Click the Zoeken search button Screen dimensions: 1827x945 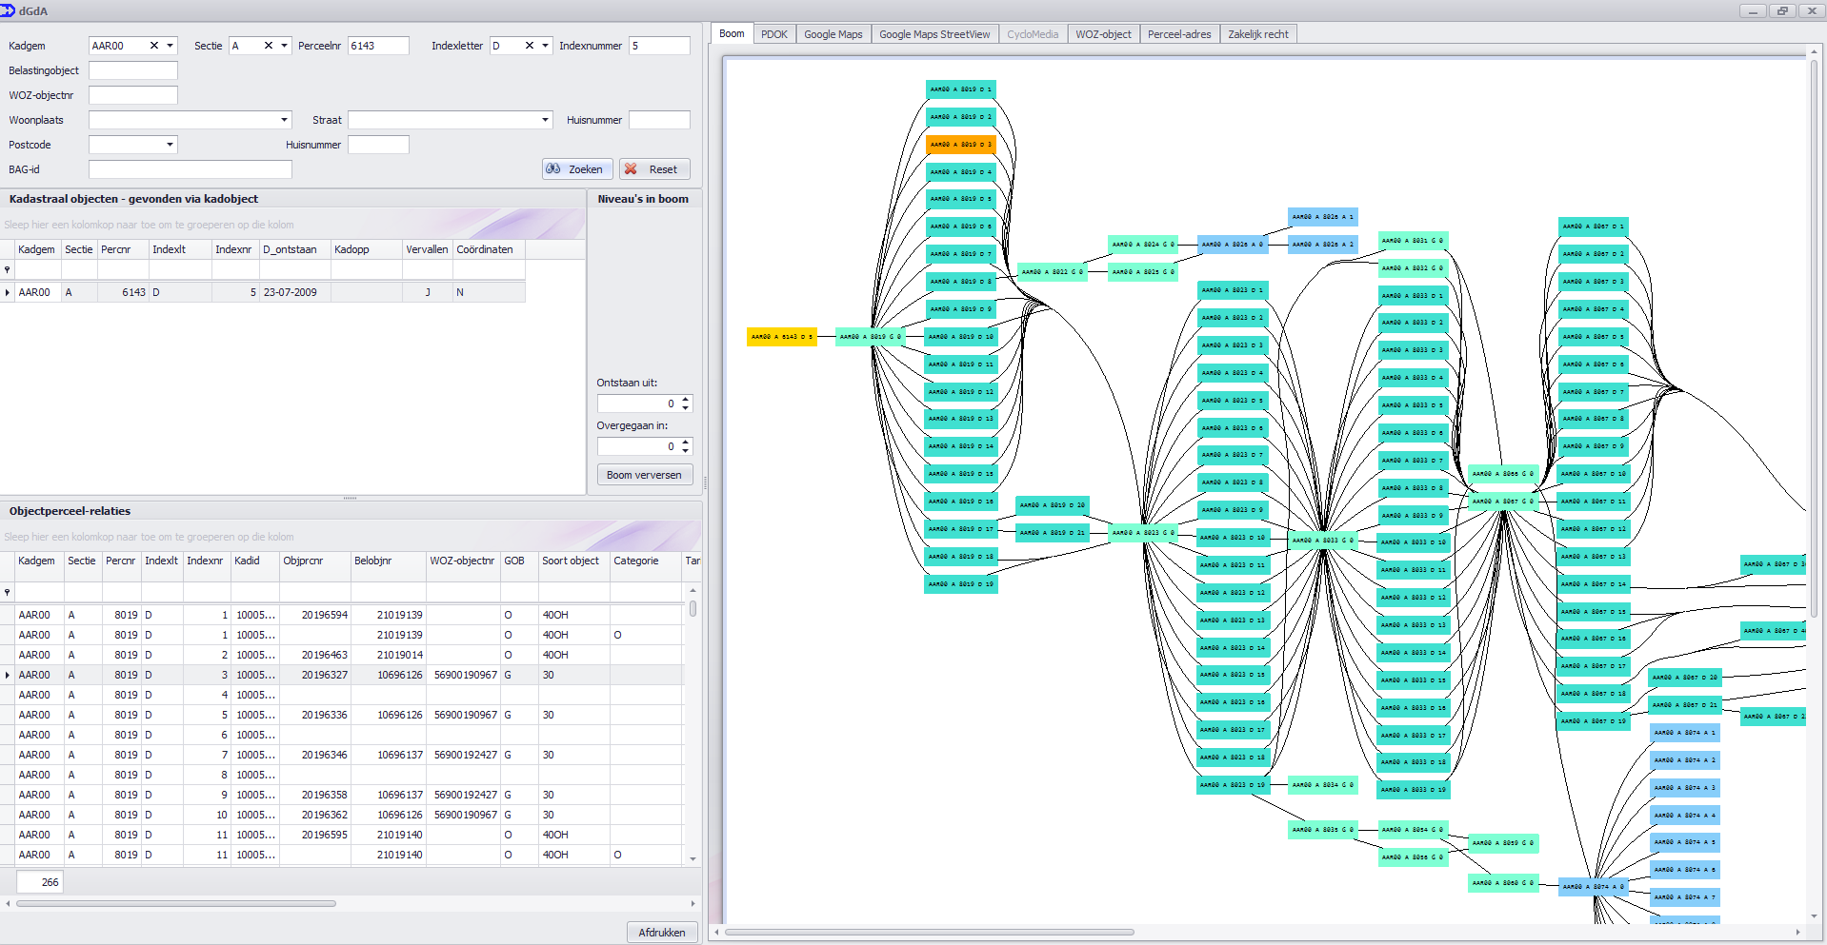coord(575,169)
